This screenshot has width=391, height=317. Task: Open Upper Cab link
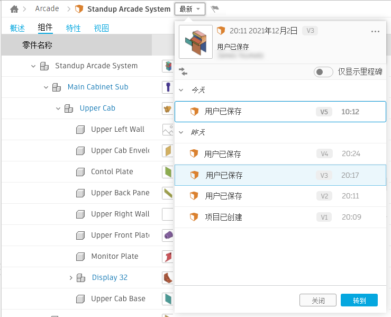(x=97, y=108)
